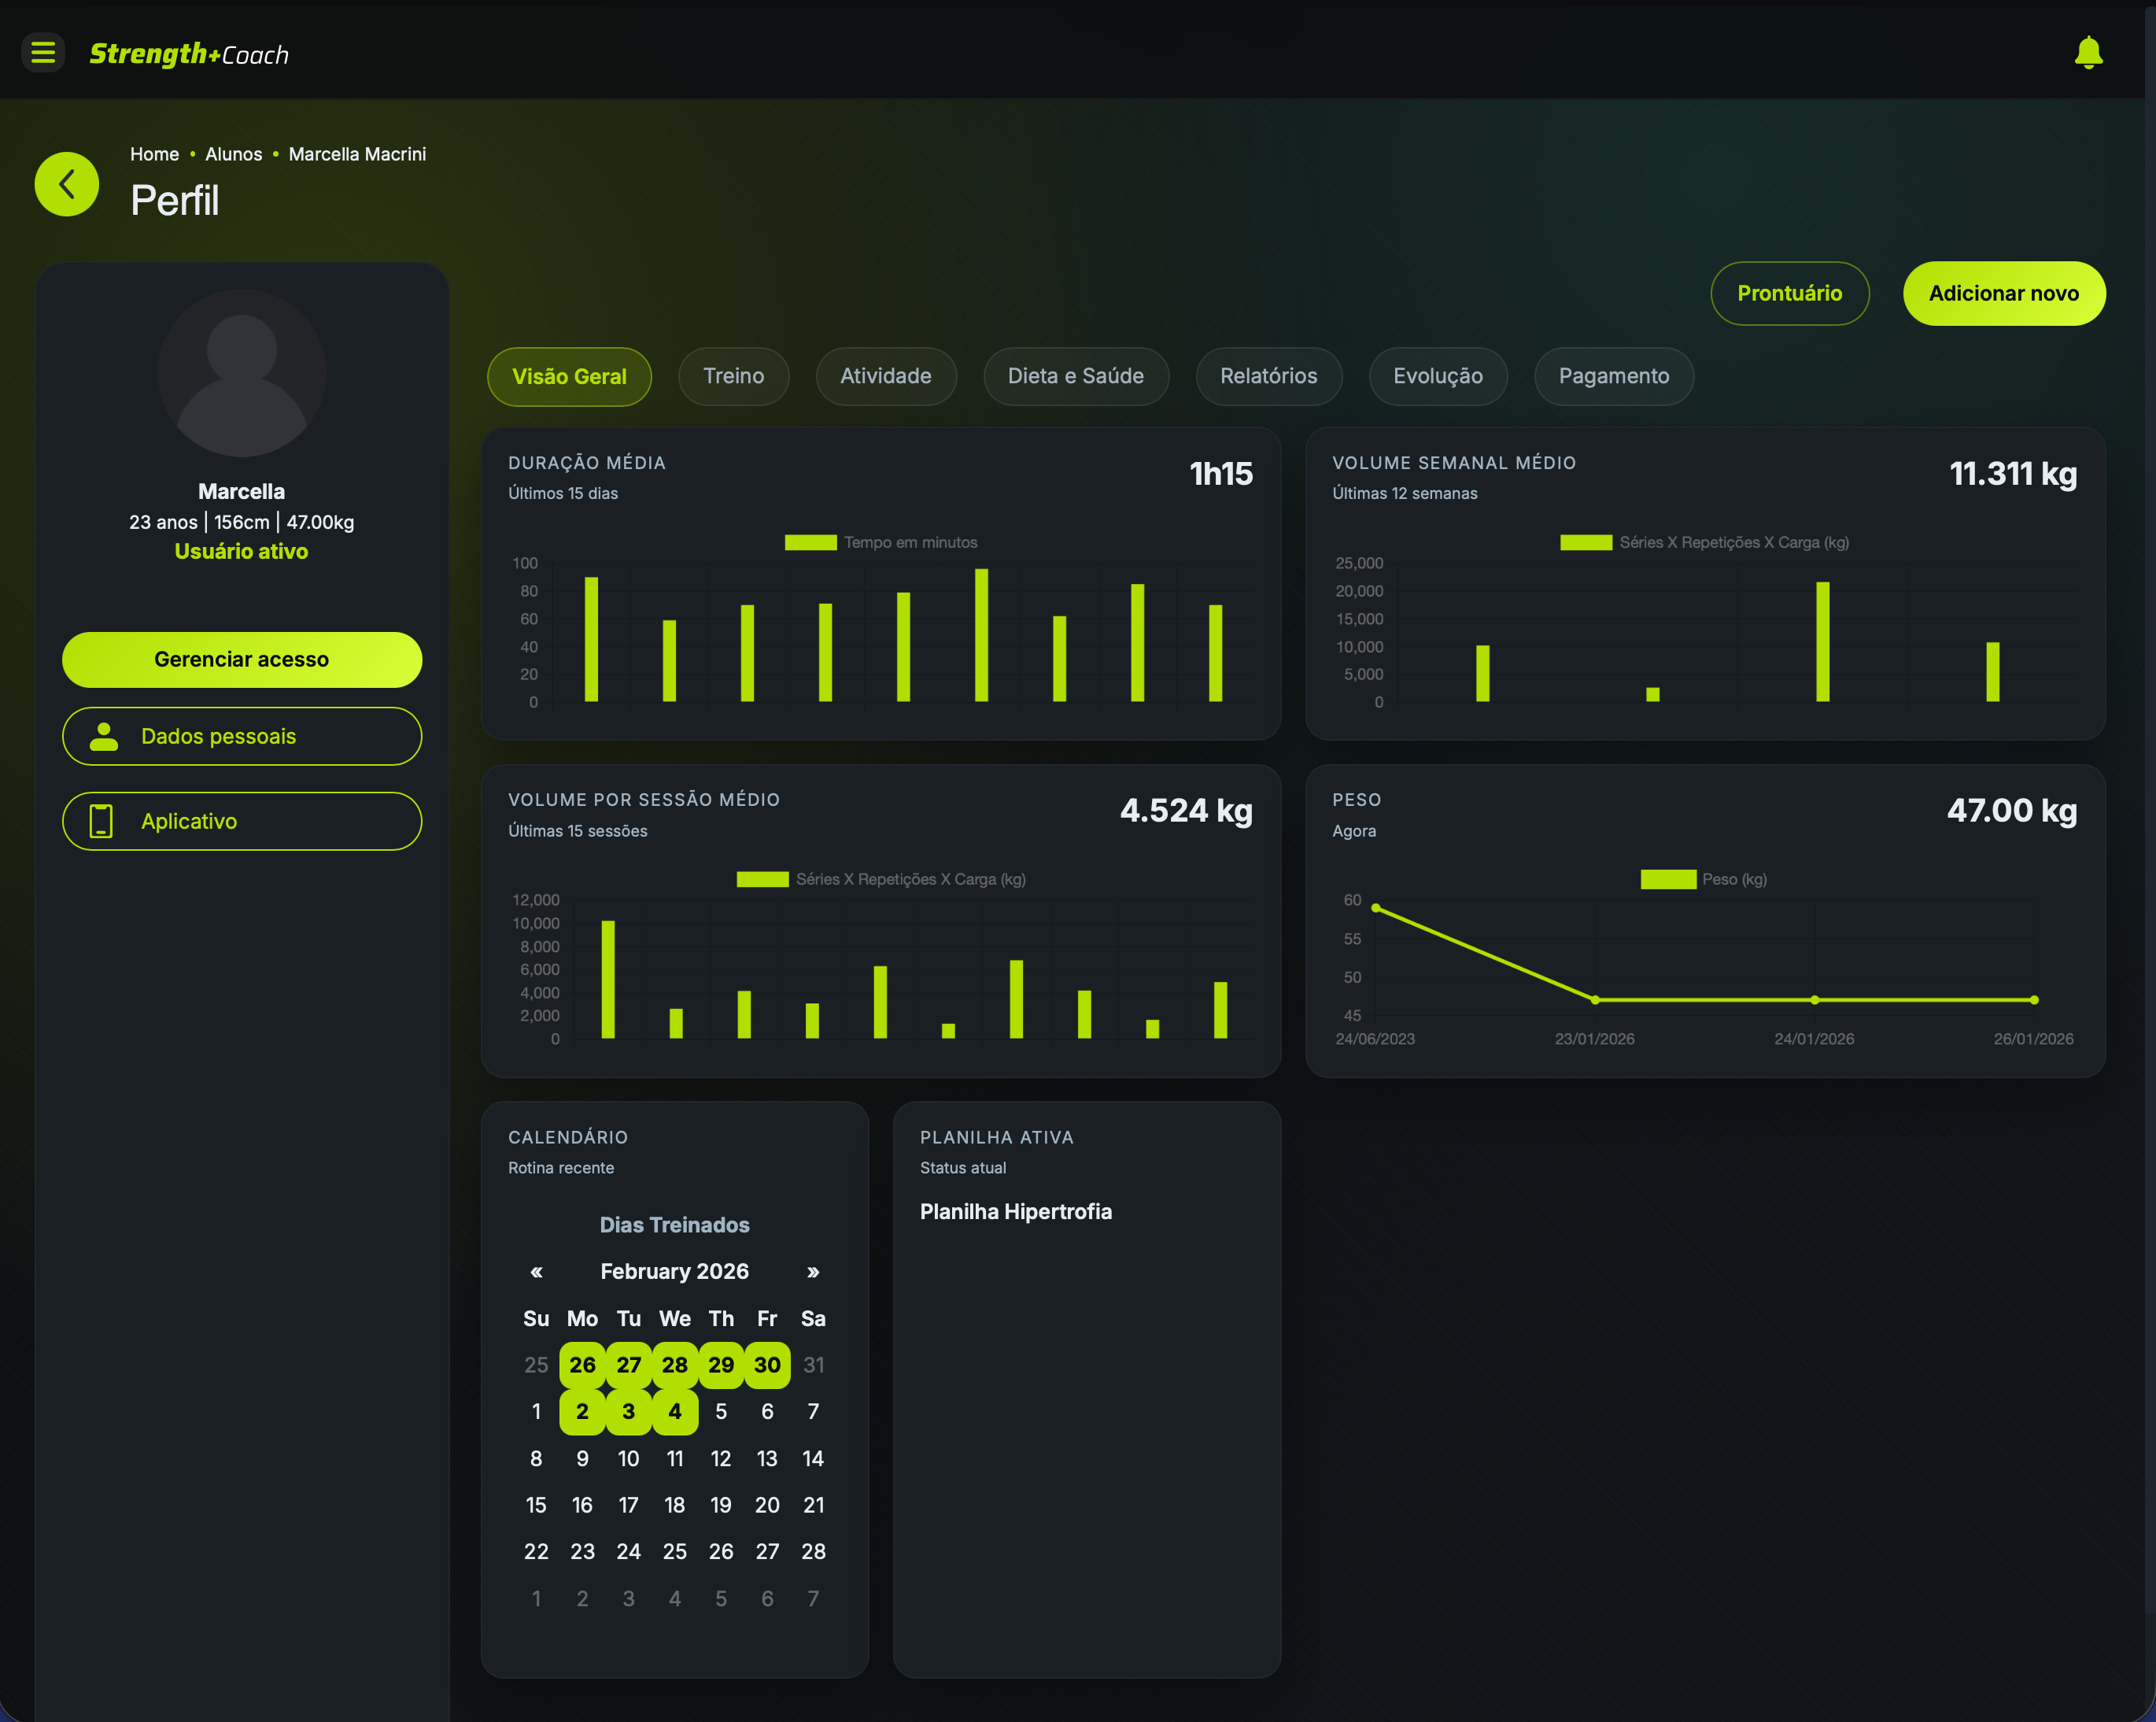2156x1722 pixels.
Task: Click Alunos in the breadcrumb
Action: (233, 154)
